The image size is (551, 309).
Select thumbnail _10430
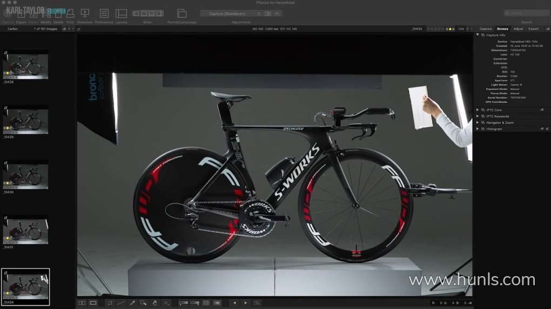coord(25,176)
